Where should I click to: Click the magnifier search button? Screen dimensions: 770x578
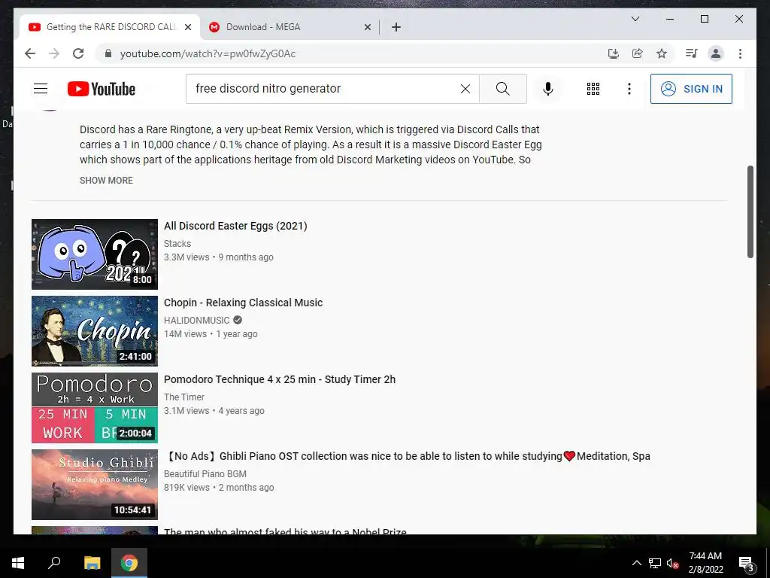pyautogui.click(x=503, y=89)
